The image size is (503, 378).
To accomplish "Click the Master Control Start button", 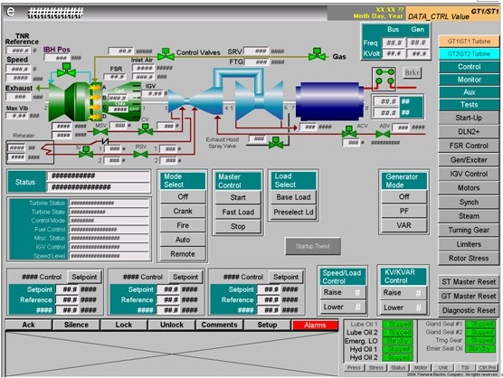I will [238, 197].
